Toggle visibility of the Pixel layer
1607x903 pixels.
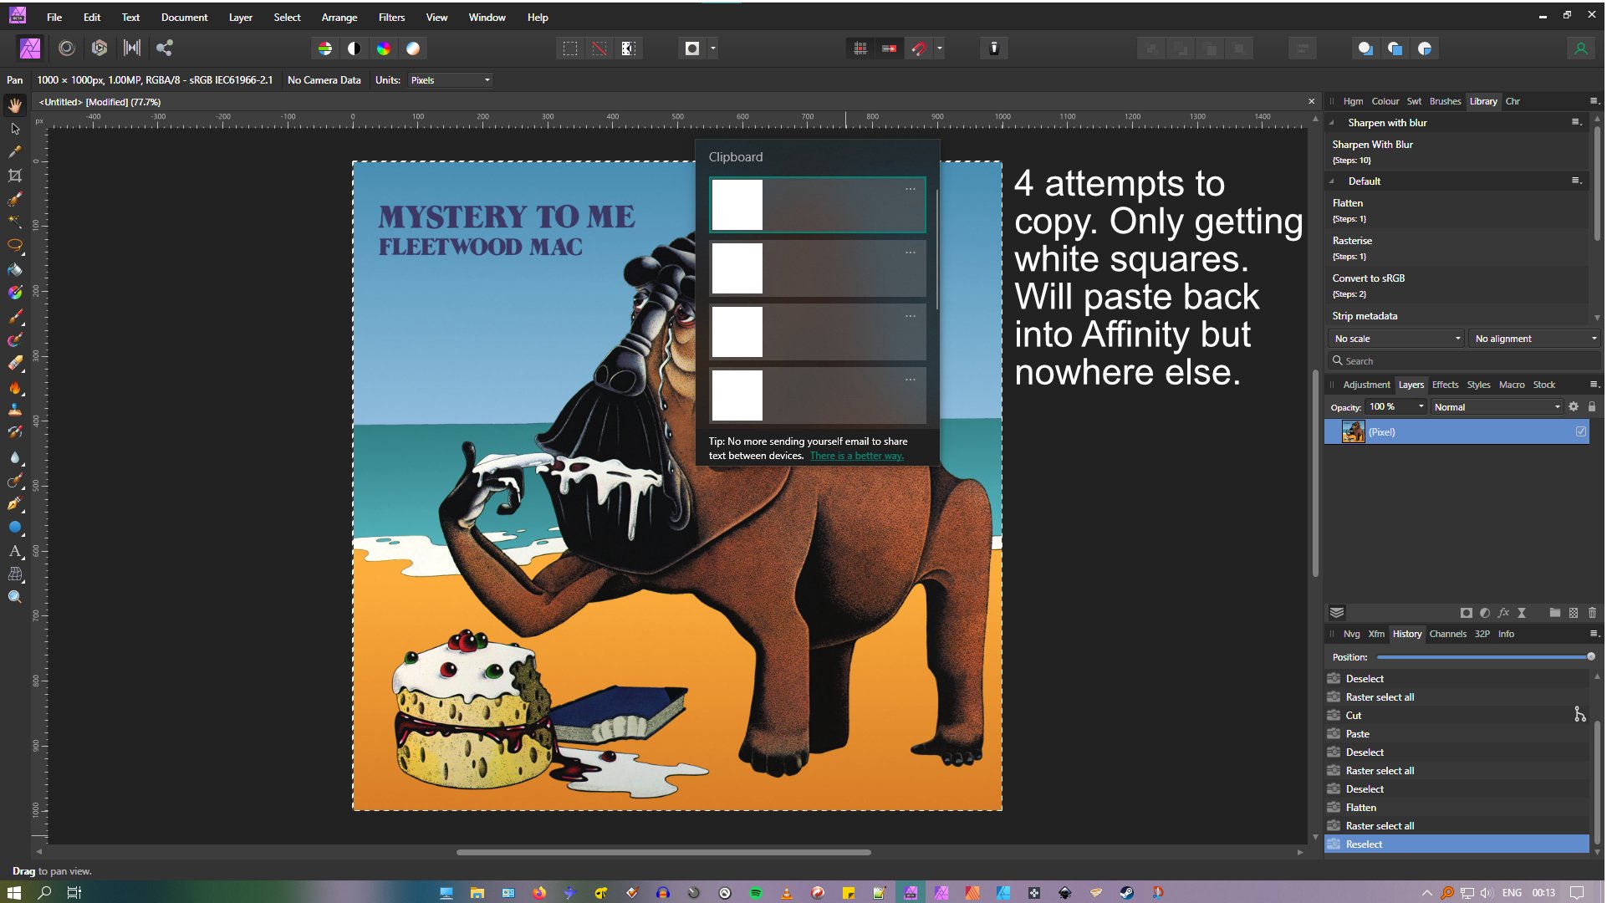(x=1581, y=432)
